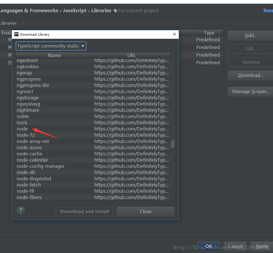Click Close in the Download Library dialog

[x=146, y=211]
